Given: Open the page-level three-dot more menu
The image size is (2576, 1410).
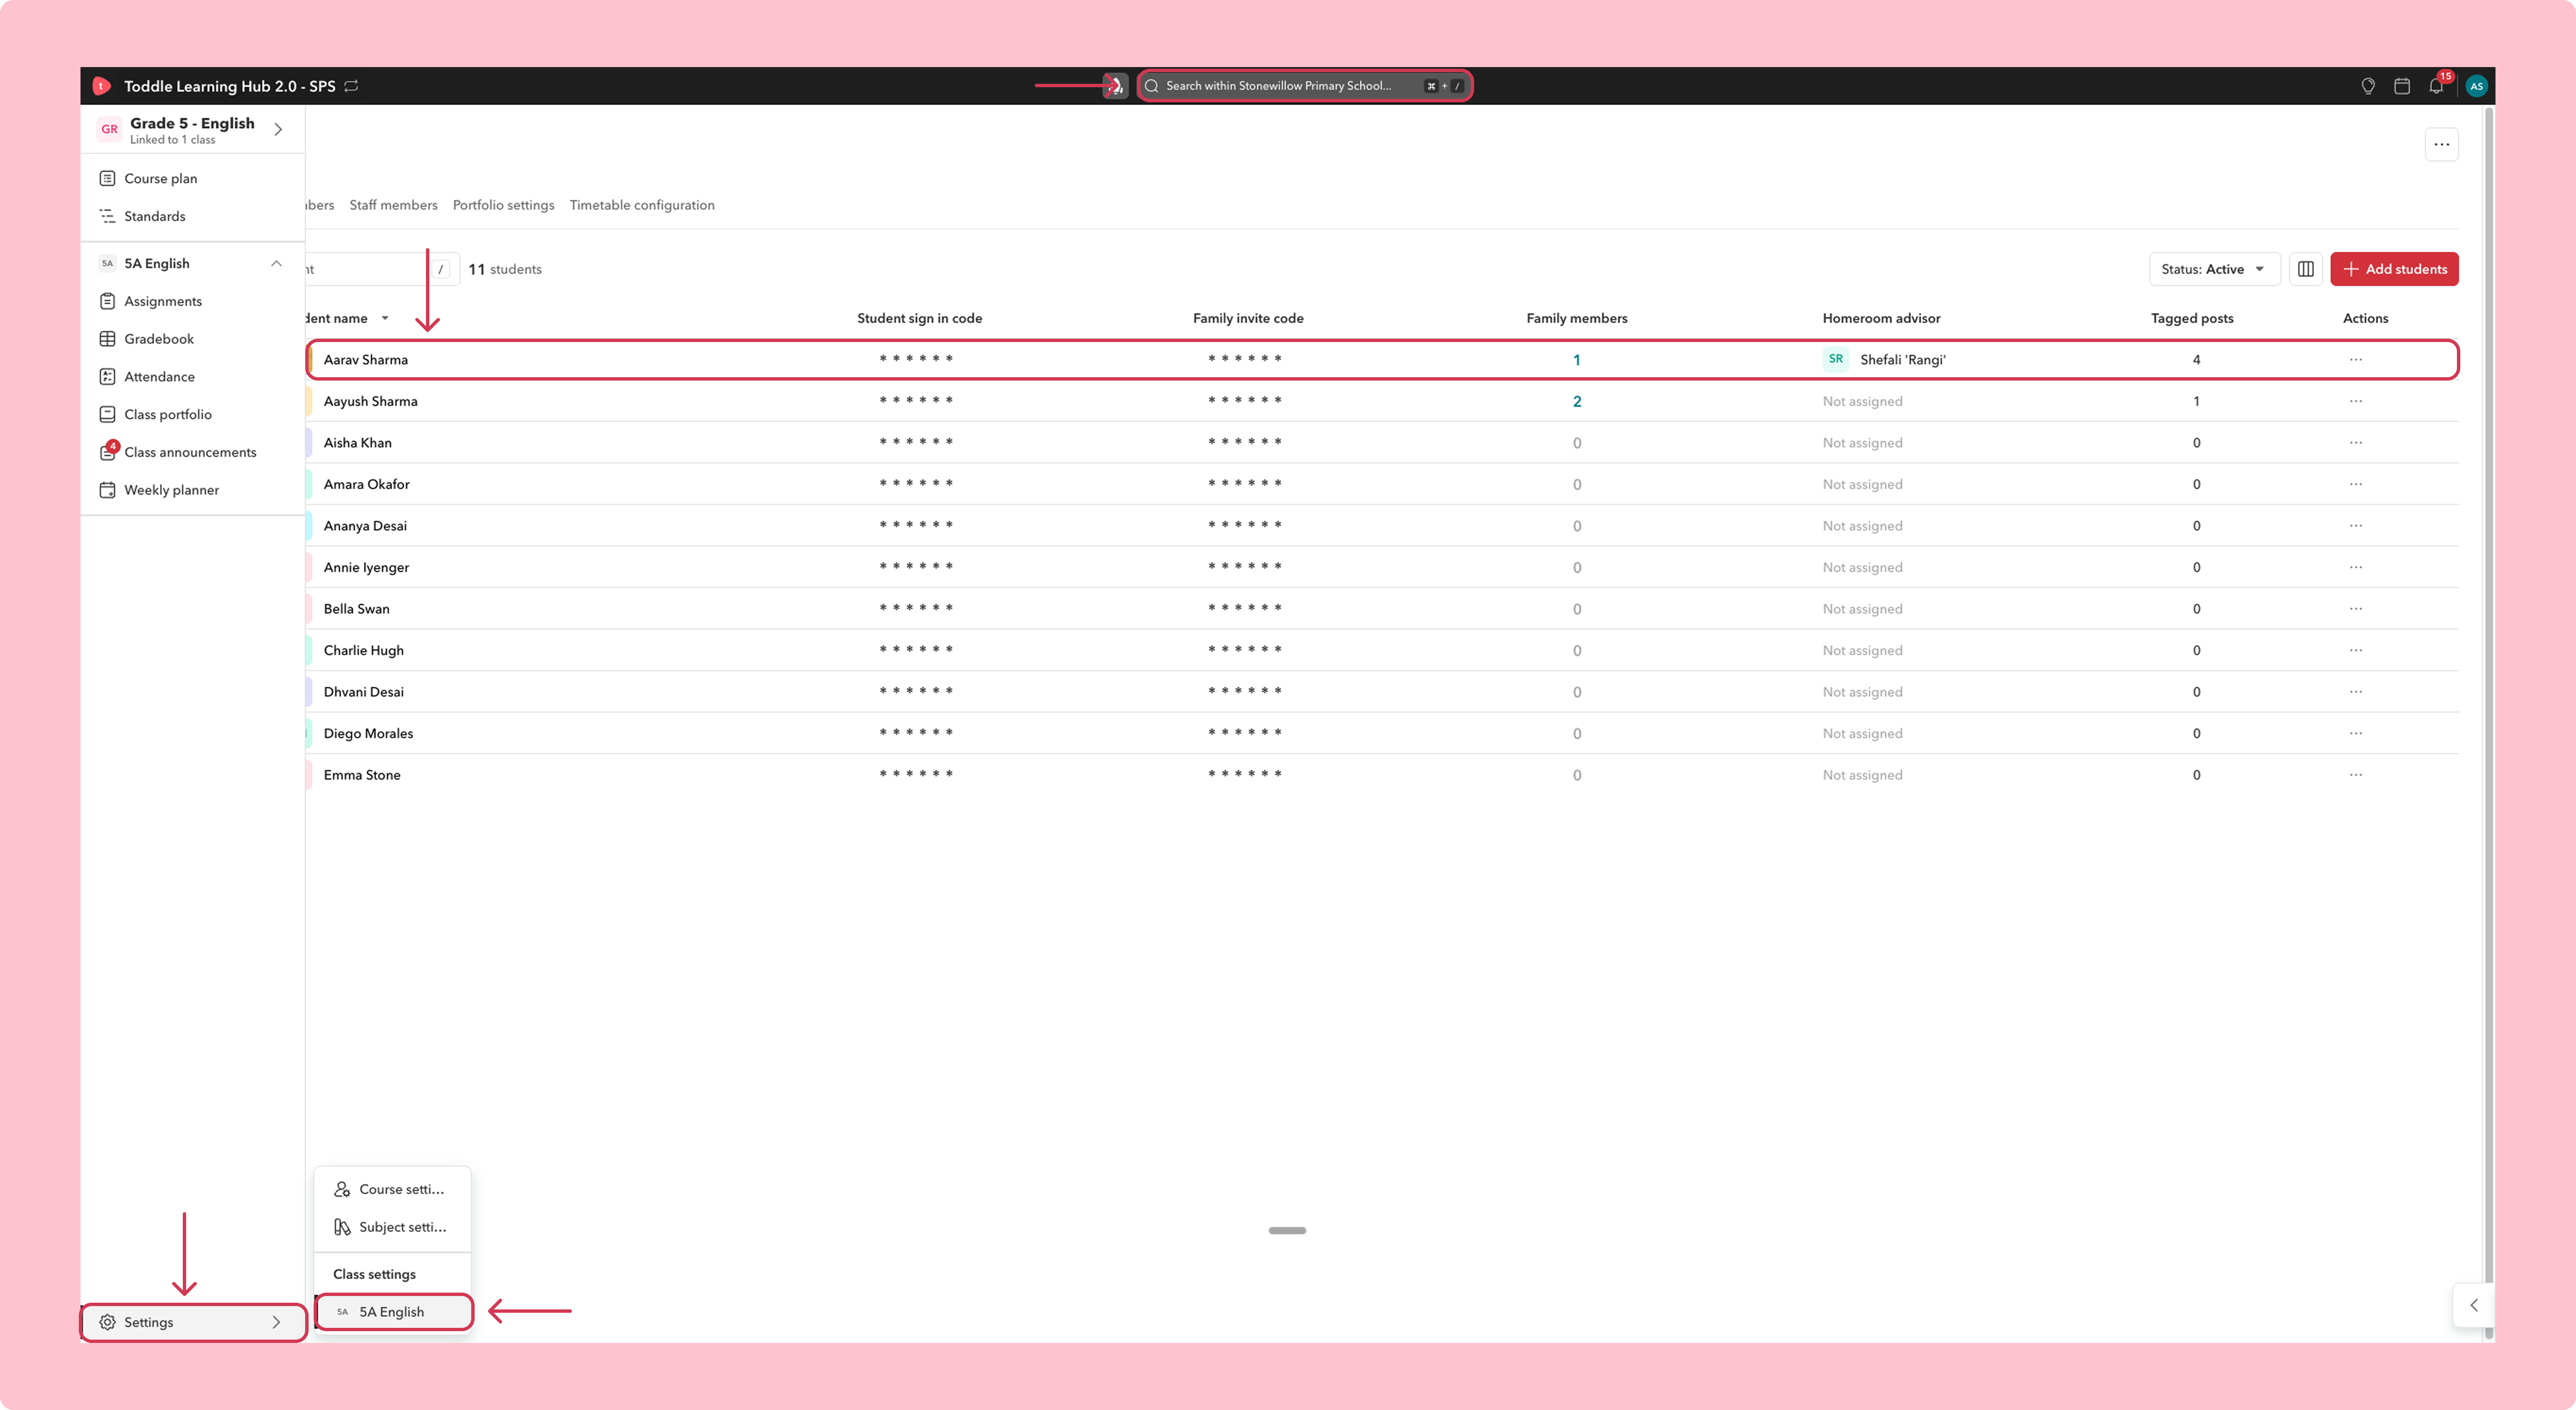Looking at the screenshot, I should click(2442, 145).
